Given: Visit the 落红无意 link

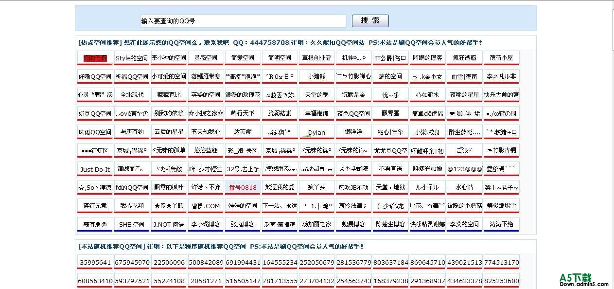Looking at the screenshot, I should coord(95,206).
